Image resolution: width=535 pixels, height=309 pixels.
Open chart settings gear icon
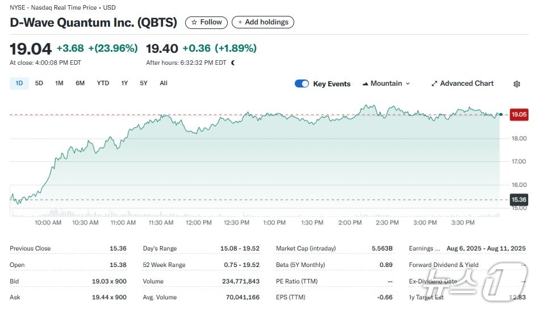[x=516, y=84]
